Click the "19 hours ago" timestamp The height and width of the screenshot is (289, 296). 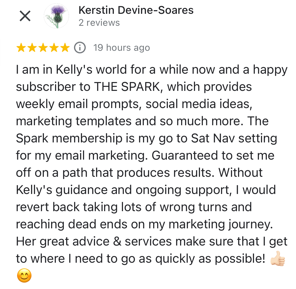point(122,48)
